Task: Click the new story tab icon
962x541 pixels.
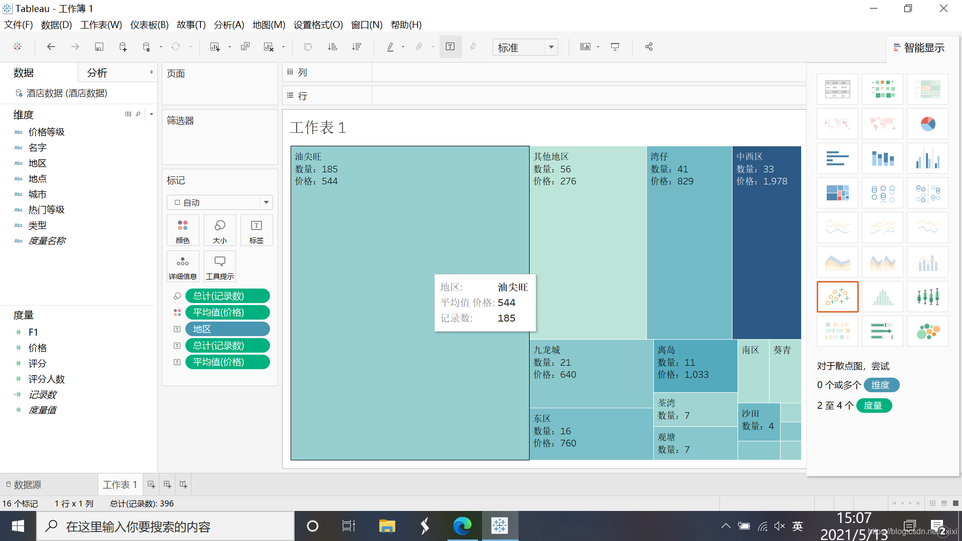Action: click(183, 484)
